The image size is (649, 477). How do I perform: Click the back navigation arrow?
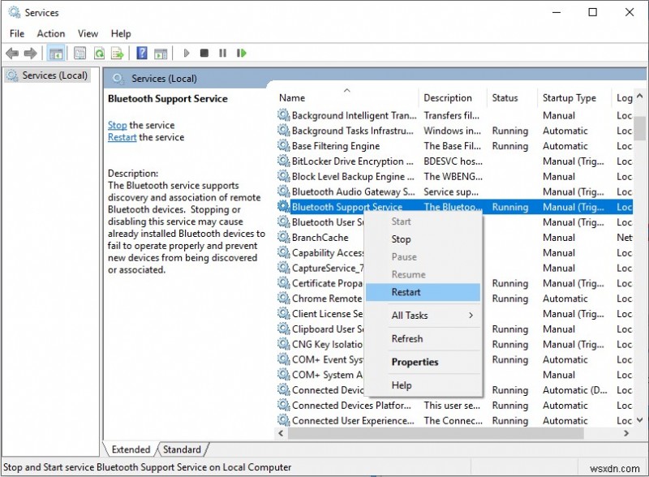[x=11, y=53]
